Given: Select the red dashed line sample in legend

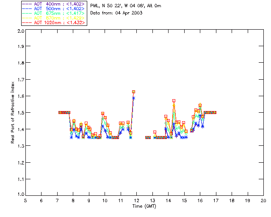Looking at the screenshot, I should point(27,22).
